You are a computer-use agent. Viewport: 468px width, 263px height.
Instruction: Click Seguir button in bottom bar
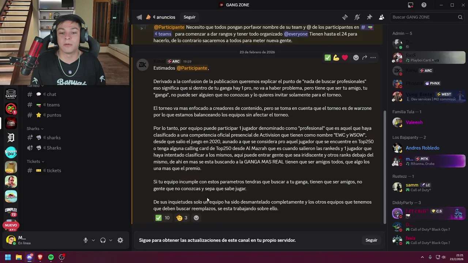click(371, 240)
